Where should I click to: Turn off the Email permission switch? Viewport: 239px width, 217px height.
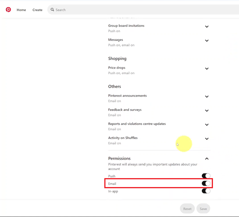coord(206,183)
